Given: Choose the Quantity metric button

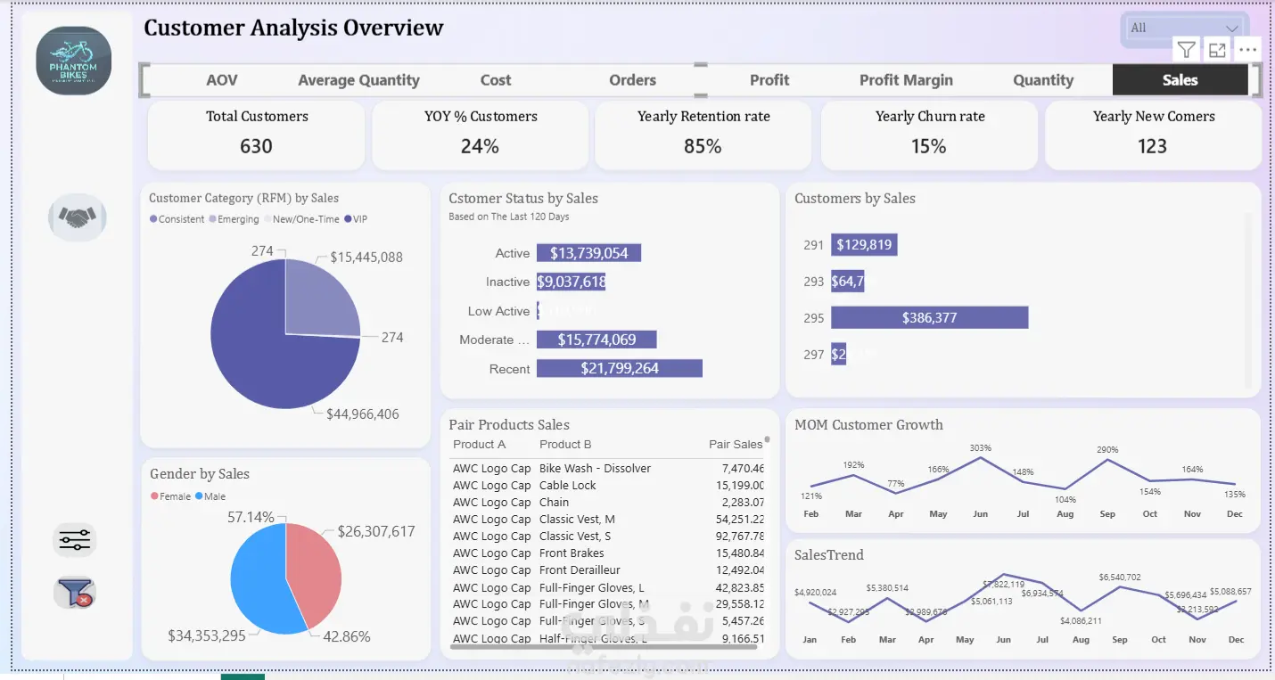Looking at the screenshot, I should [x=1043, y=80].
